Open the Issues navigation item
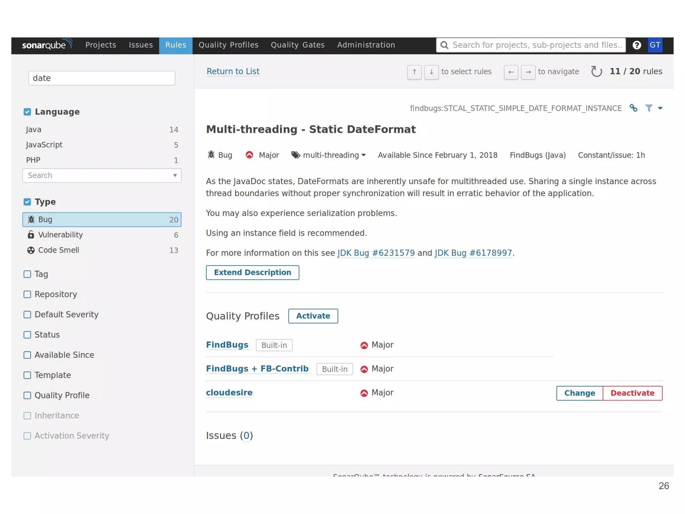This screenshot has height=514, width=685. click(x=140, y=45)
